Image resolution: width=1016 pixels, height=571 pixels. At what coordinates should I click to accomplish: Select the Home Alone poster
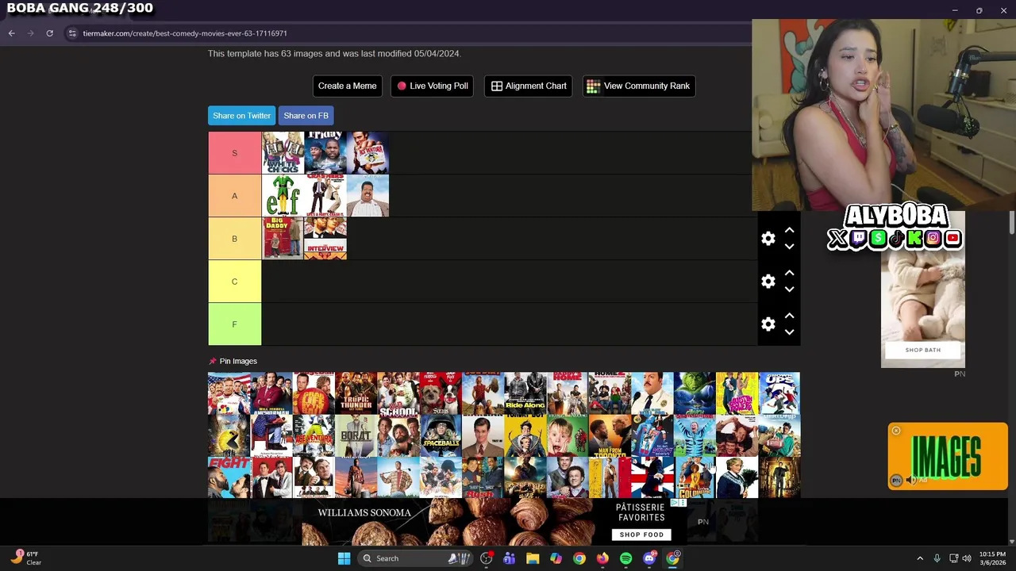(x=568, y=436)
